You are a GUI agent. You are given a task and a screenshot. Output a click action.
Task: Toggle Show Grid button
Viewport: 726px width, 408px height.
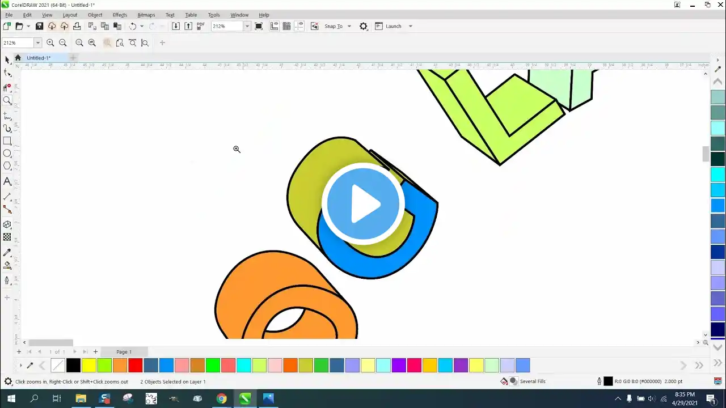(287, 26)
